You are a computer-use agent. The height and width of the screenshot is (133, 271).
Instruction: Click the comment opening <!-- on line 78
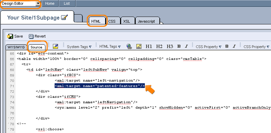click(x=21, y=124)
